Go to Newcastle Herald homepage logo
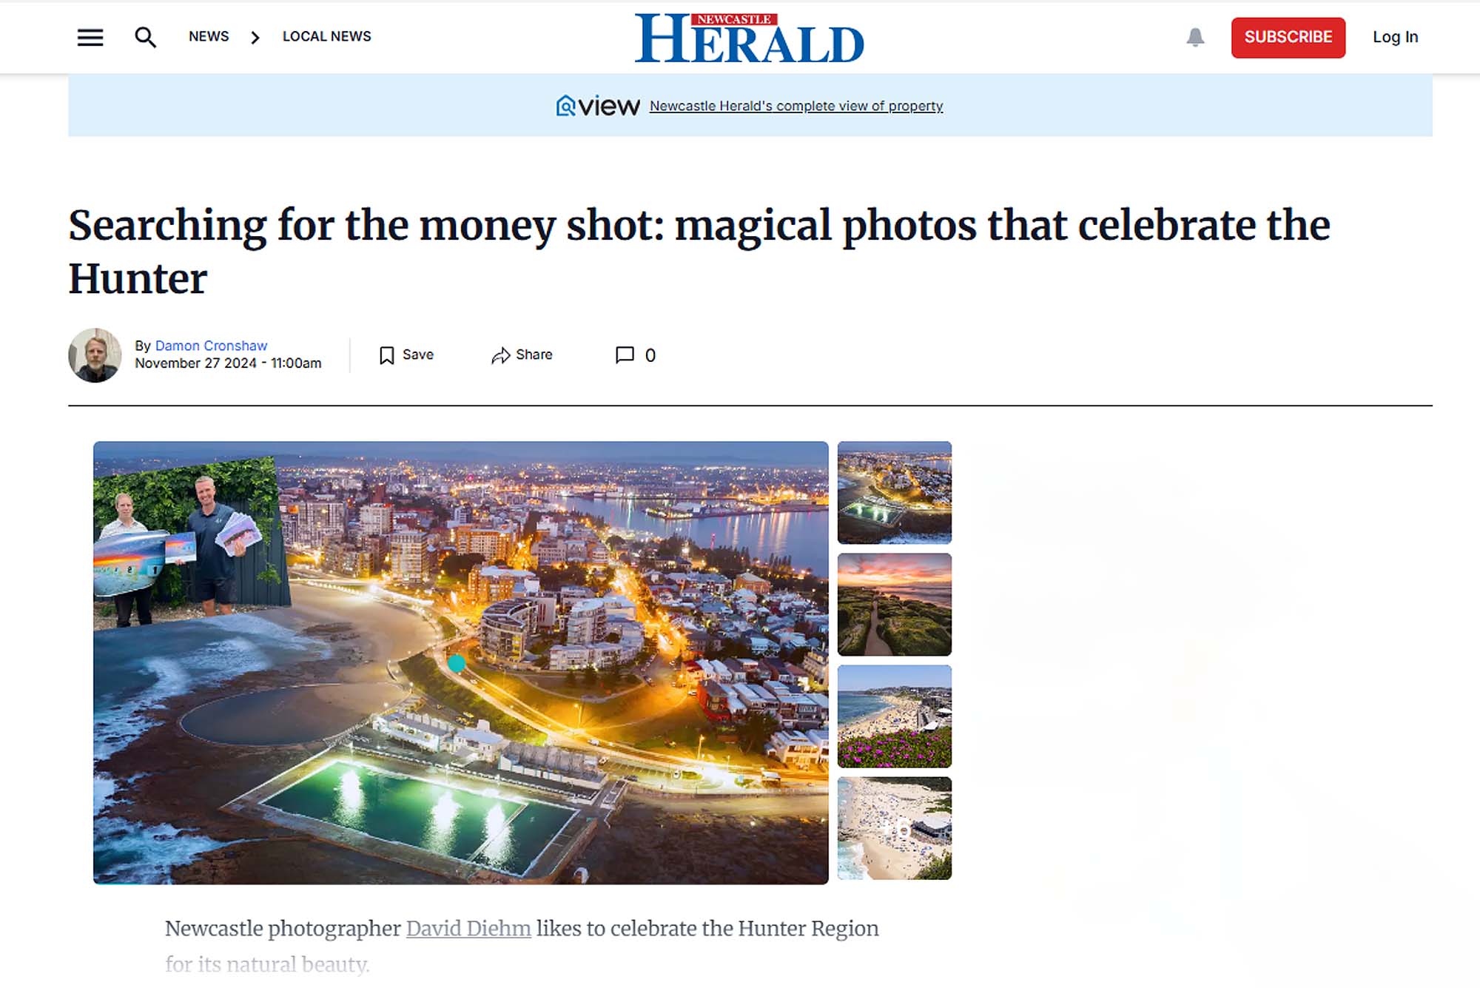This screenshot has width=1480, height=988. pos(749,38)
